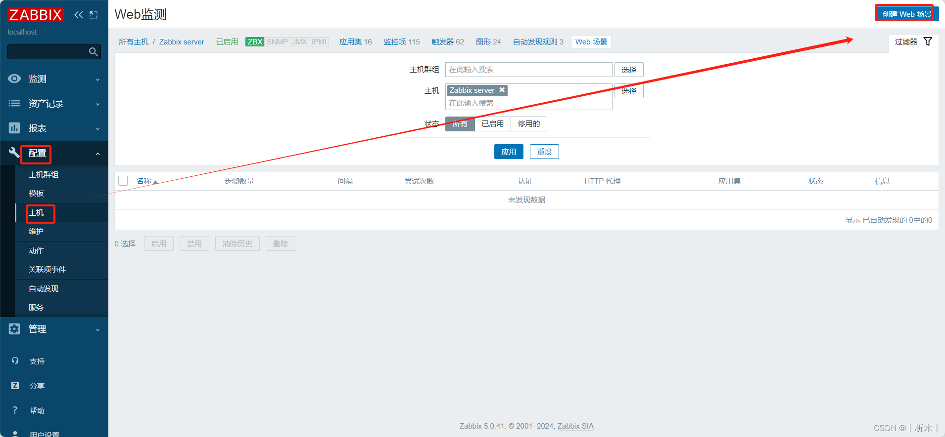Switch to the 监控项 115 tab

(402, 42)
